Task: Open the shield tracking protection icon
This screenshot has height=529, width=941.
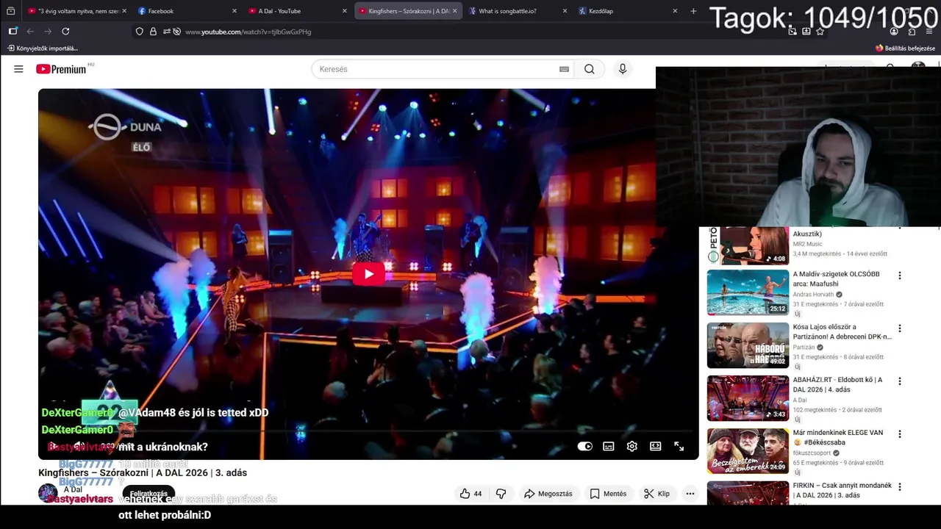Action: point(140,32)
